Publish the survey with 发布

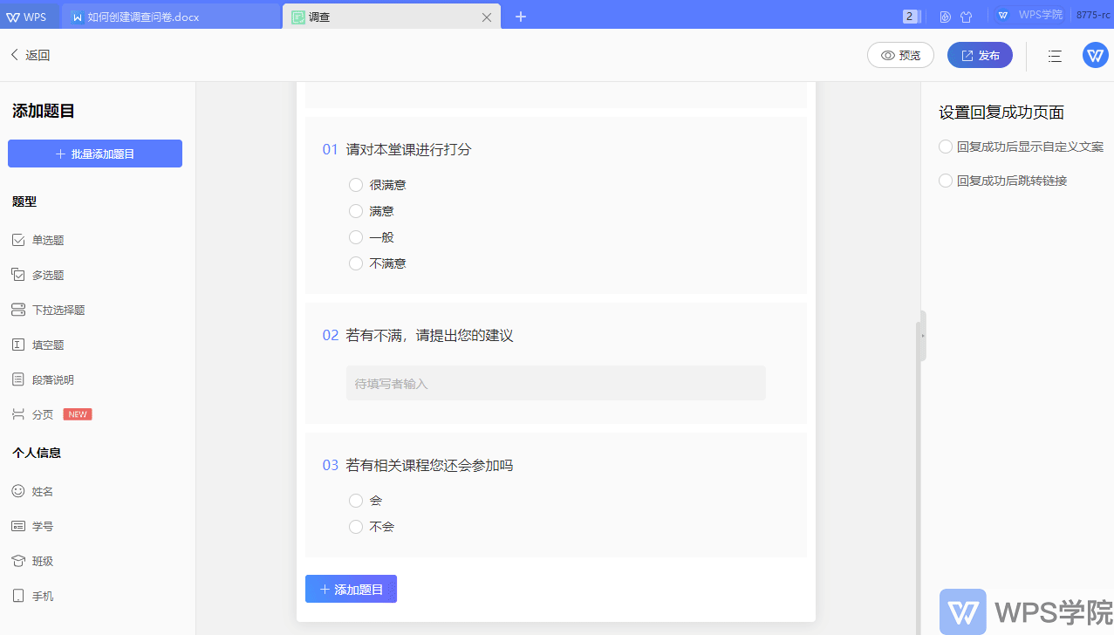coord(979,54)
